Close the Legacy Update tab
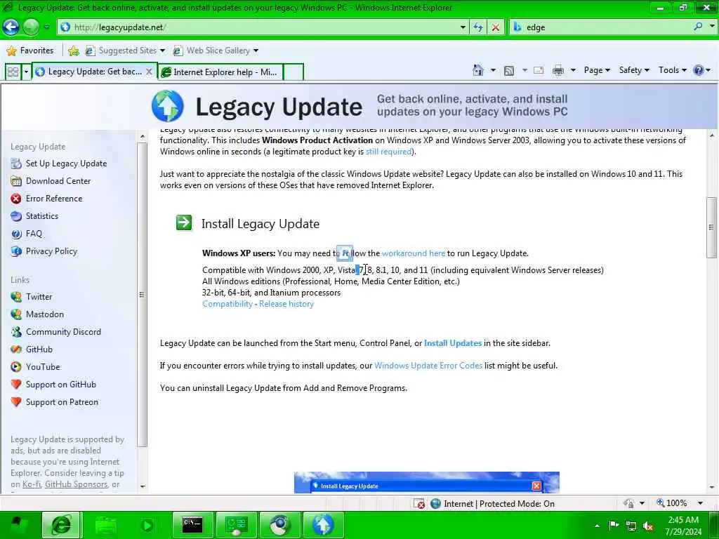The height and width of the screenshot is (539, 719). pyautogui.click(x=149, y=72)
